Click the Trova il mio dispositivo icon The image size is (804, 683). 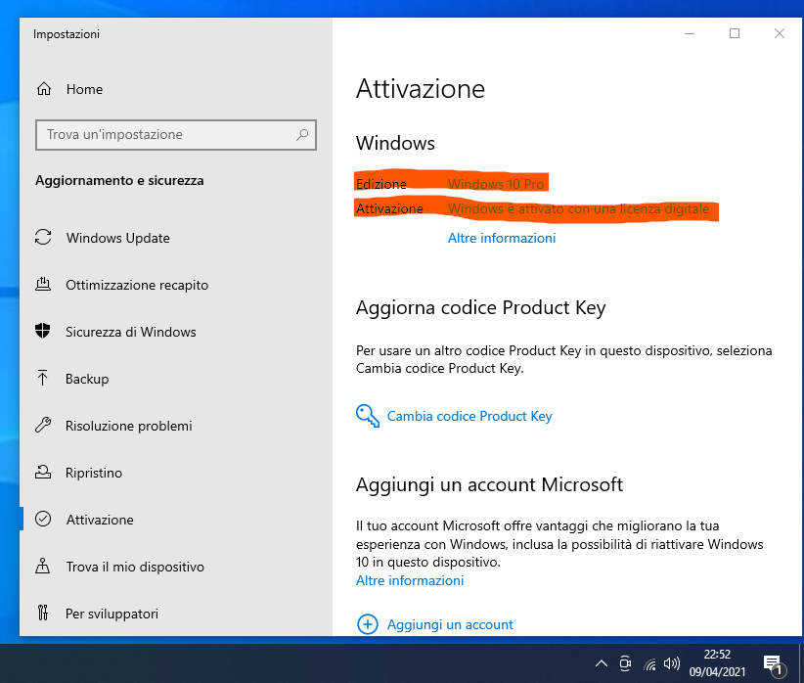(x=43, y=566)
